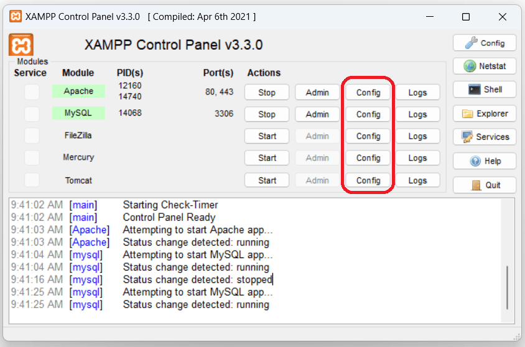Click the PID(s) column header
Viewport: 525px width, 347px height.
click(130, 73)
